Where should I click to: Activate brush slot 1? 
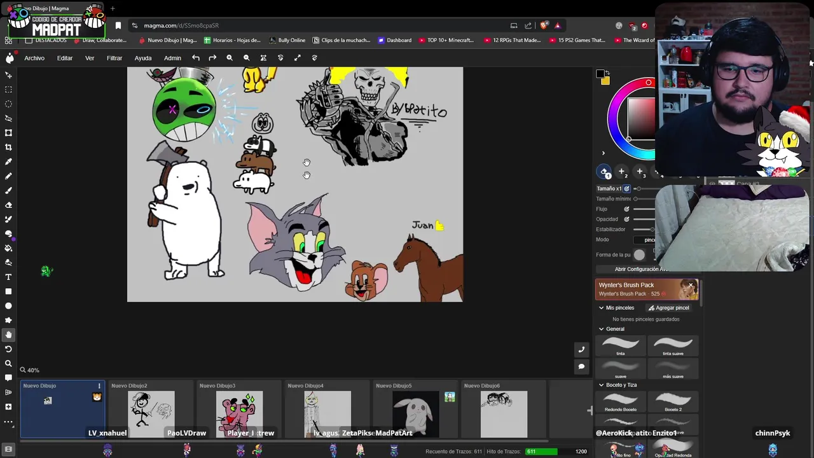[x=604, y=172]
